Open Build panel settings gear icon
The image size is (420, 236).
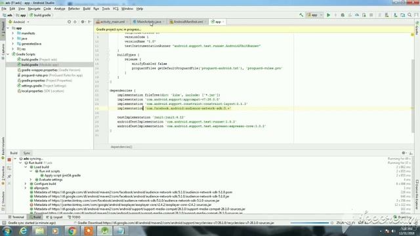click(404, 153)
